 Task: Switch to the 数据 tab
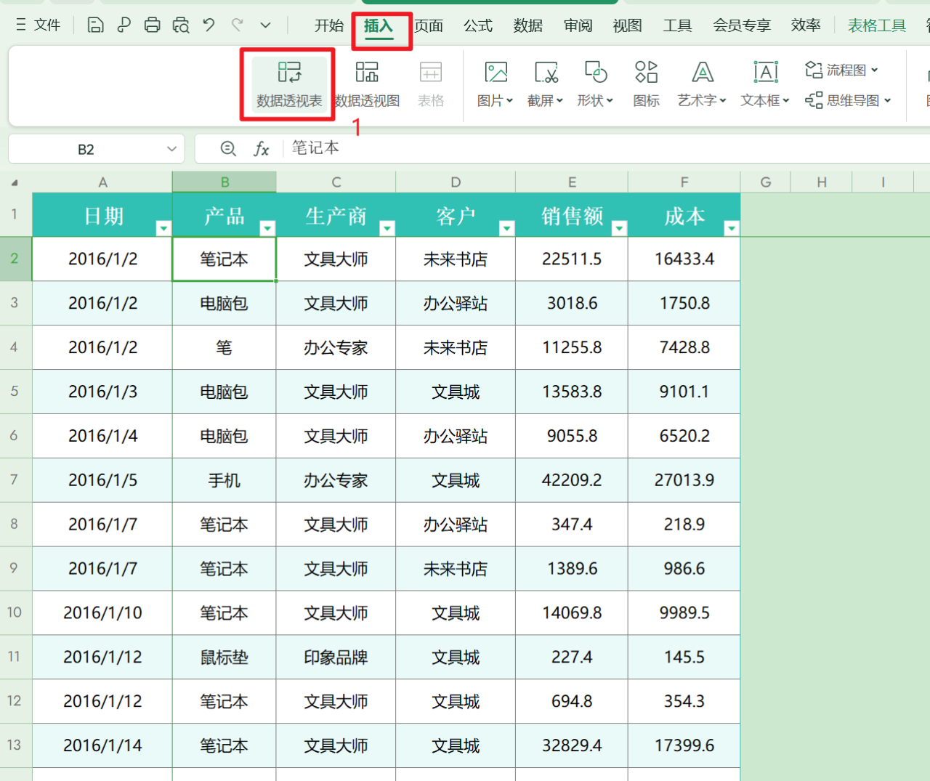pos(527,25)
